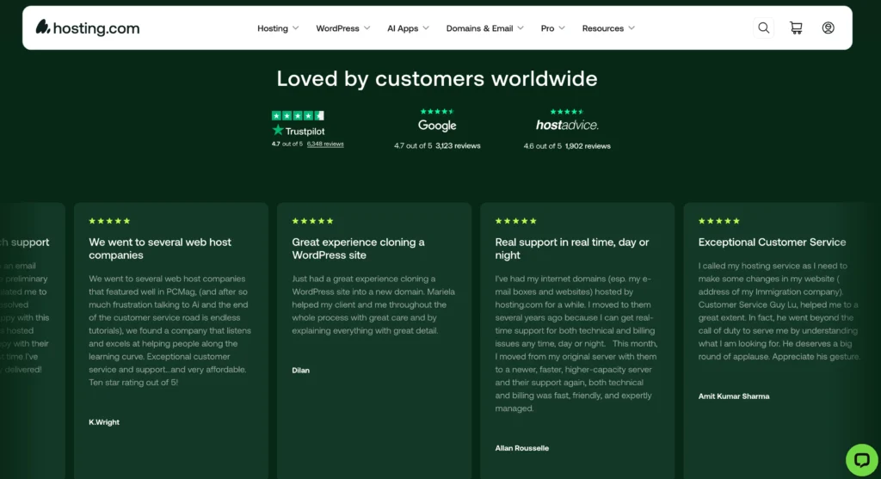This screenshot has height=479, width=881.
Task: Open the Hosting menu item
Action: tap(273, 28)
